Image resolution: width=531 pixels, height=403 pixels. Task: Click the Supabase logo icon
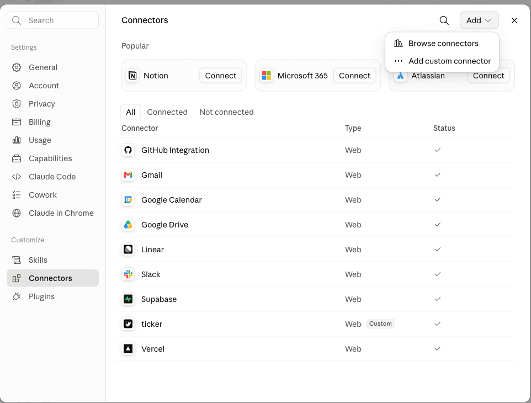point(128,299)
